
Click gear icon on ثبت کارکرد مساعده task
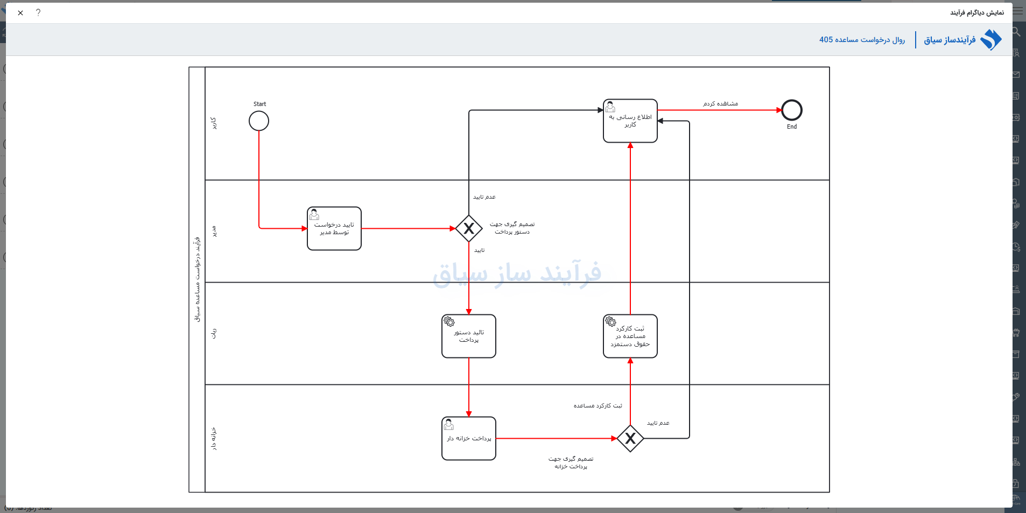tap(610, 321)
